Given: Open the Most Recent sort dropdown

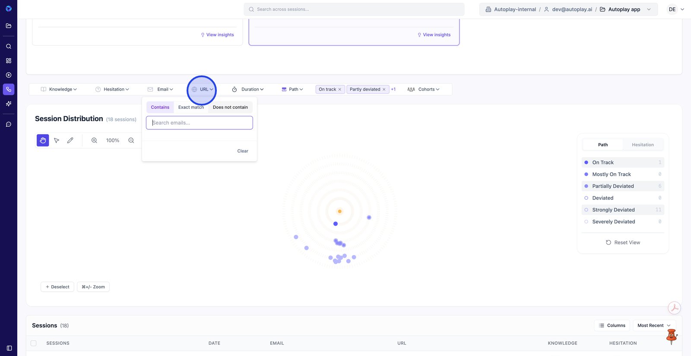Looking at the screenshot, I should [x=654, y=325].
